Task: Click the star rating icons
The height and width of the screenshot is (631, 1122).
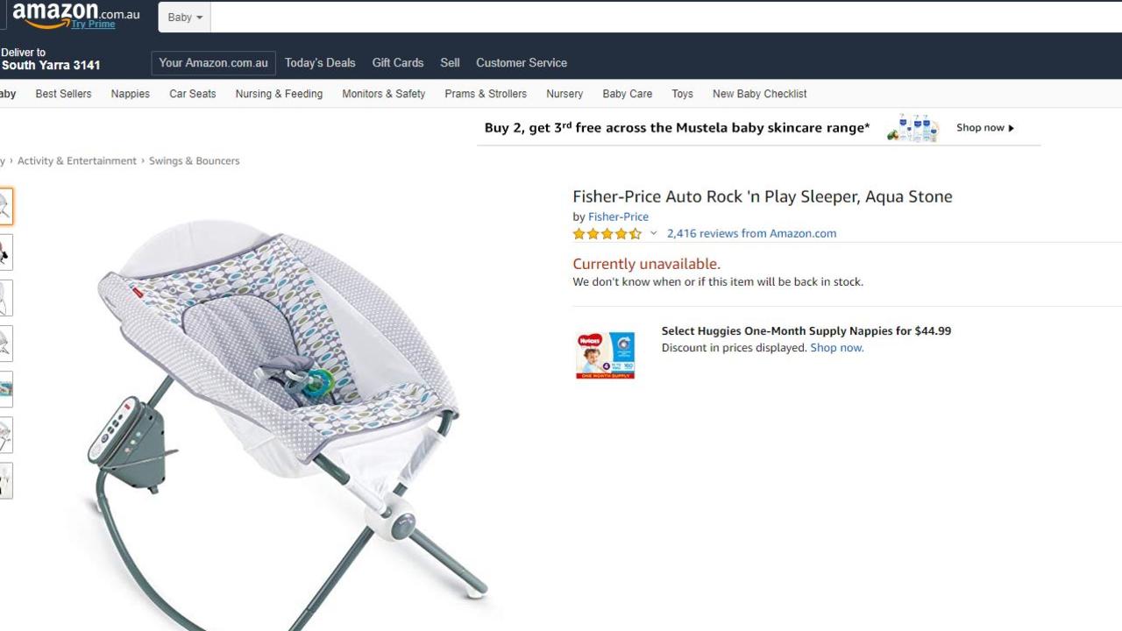Action: 607,234
